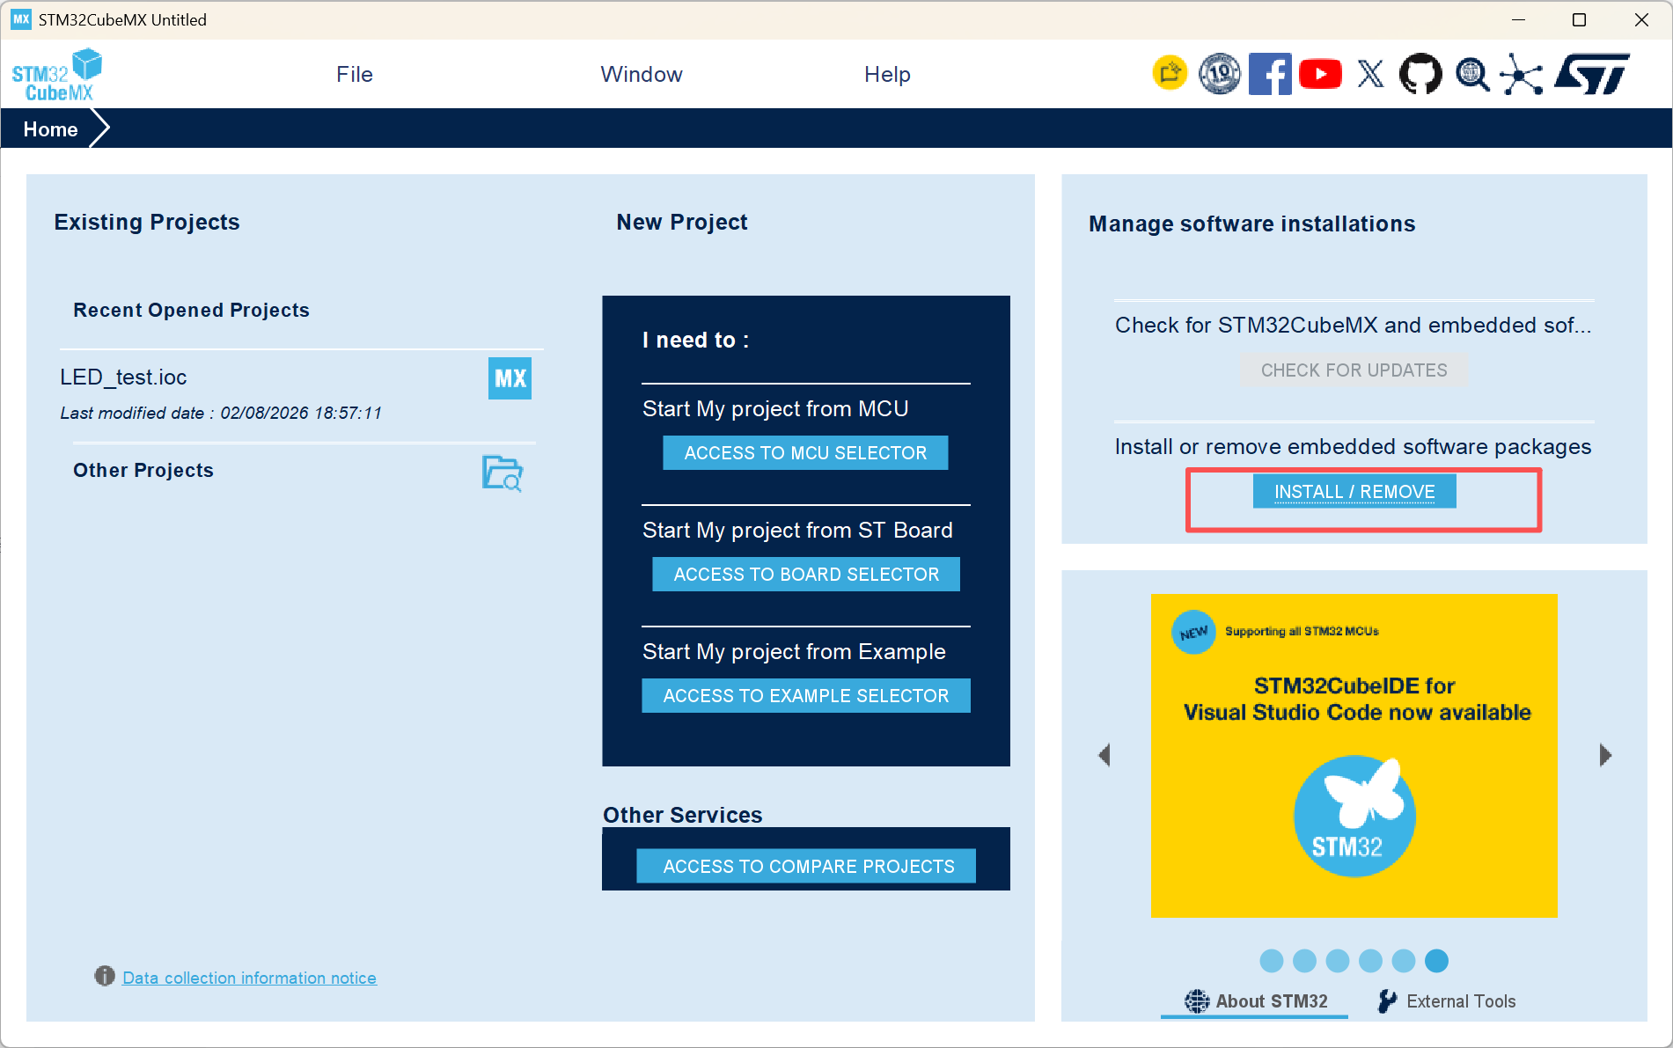Open the Help menu
The height and width of the screenshot is (1048, 1673).
click(x=887, y=75)
